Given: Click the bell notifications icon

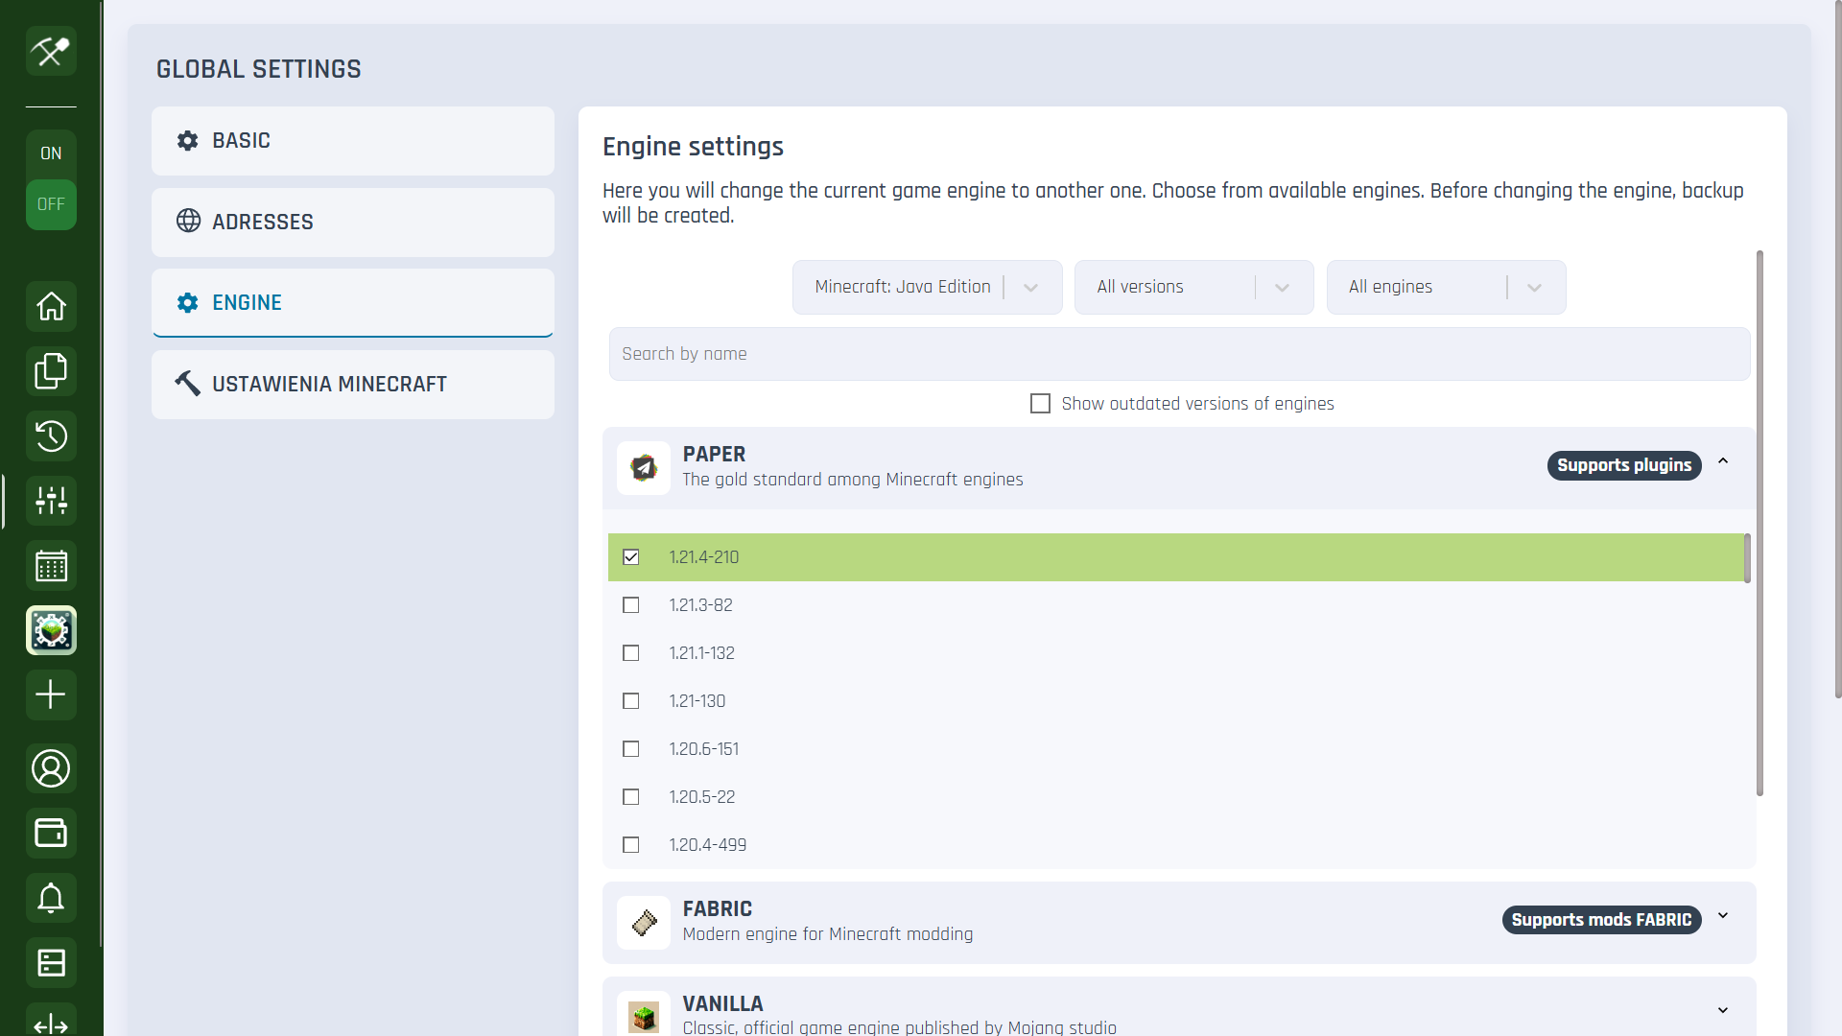Looking at the screenshot, I should (x=51, y=898).
